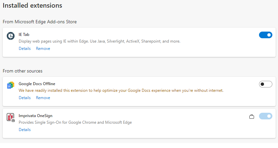The height and width of the screenshot is (148, 278).
Task: Open Details for Imprivata OneSign
Action: coord(25,130)
